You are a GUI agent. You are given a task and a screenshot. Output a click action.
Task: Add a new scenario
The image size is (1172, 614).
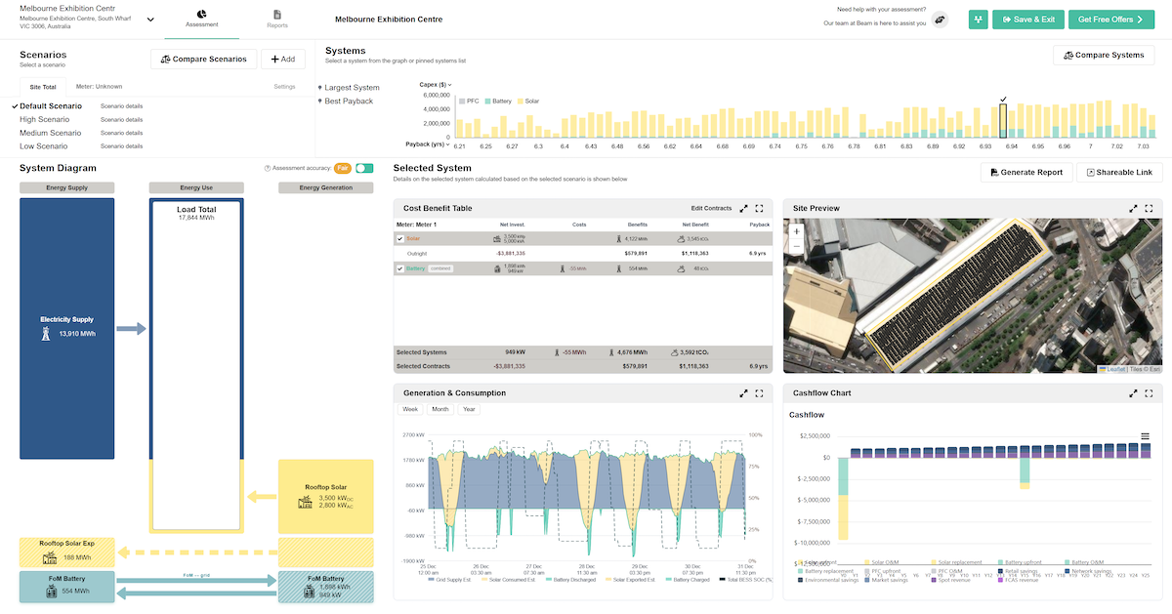click(283, 60)
